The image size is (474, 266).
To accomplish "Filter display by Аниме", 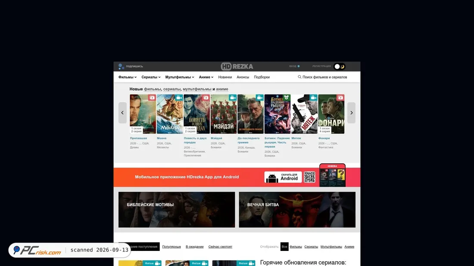I will pyautogui.click(x=349, y=247).
